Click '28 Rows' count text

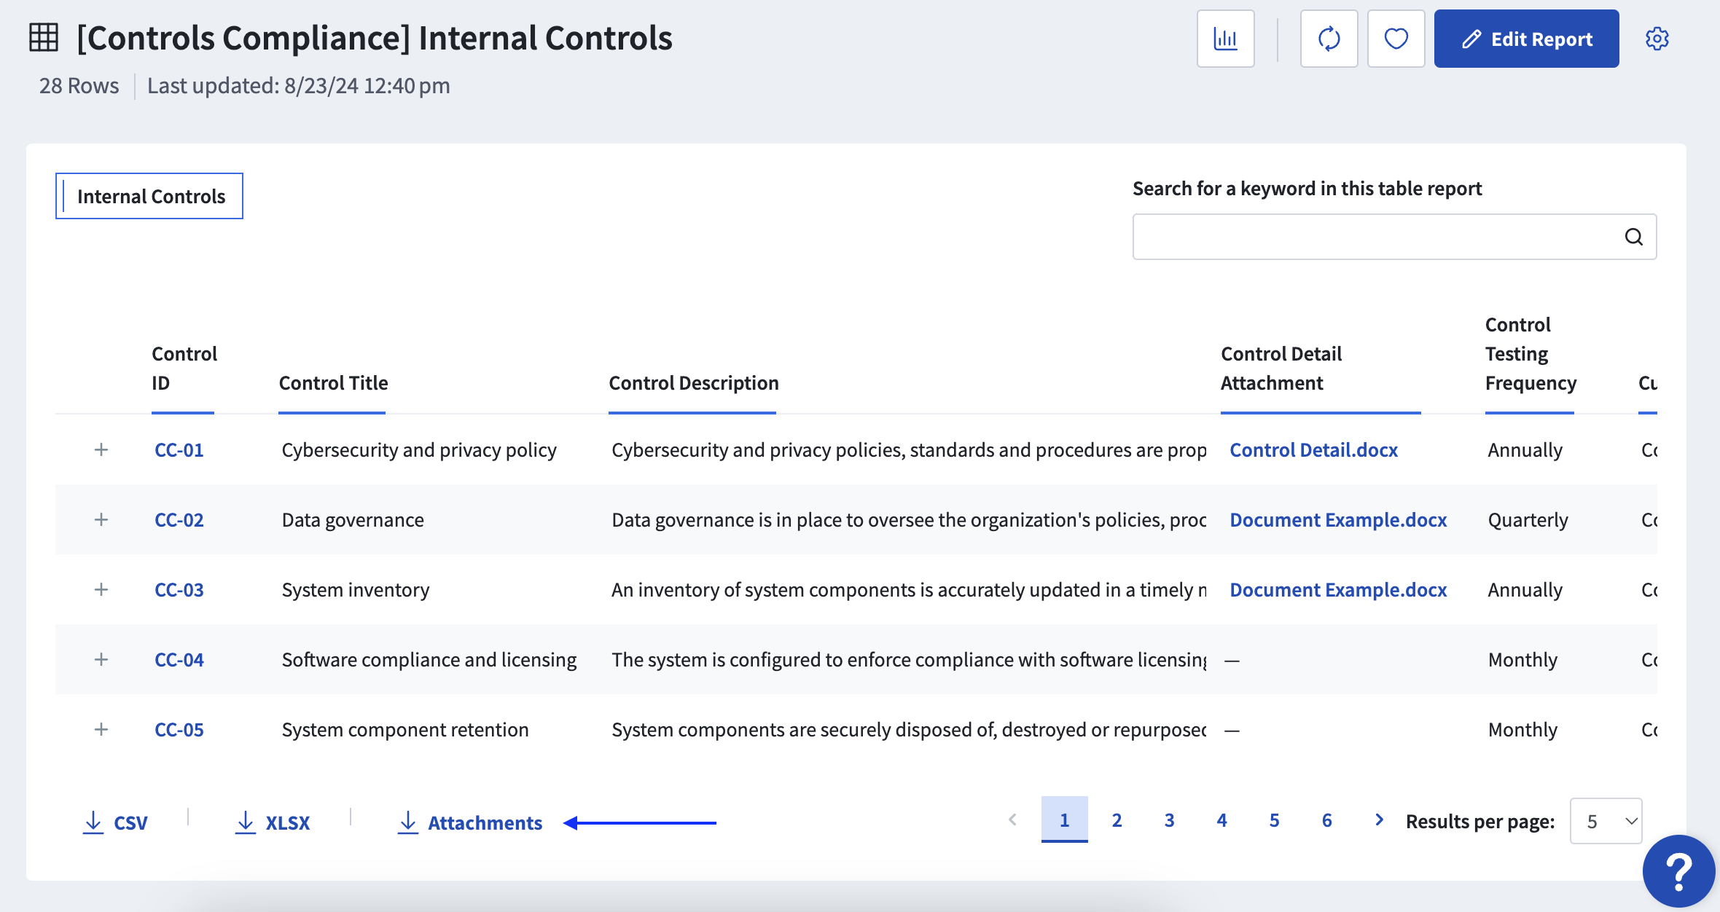[79, 86]
